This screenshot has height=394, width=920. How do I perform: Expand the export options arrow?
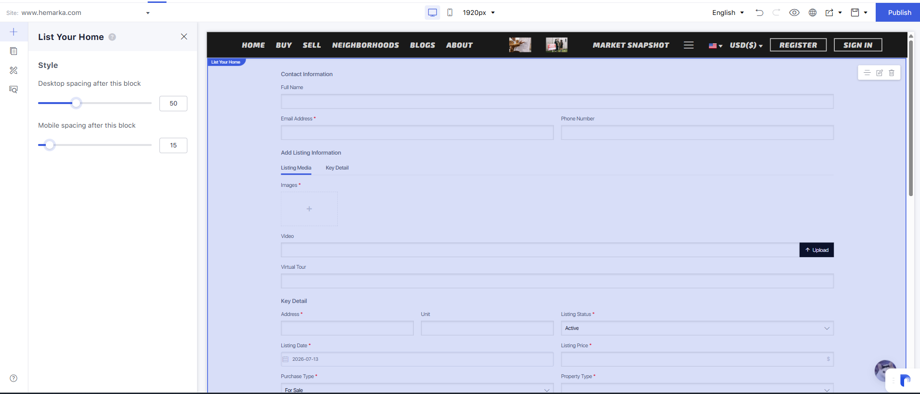[x=840, y=13]
